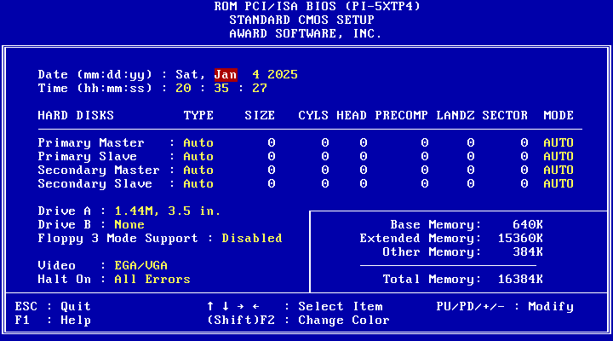Viewport: 613px width, 341px height.
Task: Click the time seconds value 27
Action: click(x=259, y=89)
